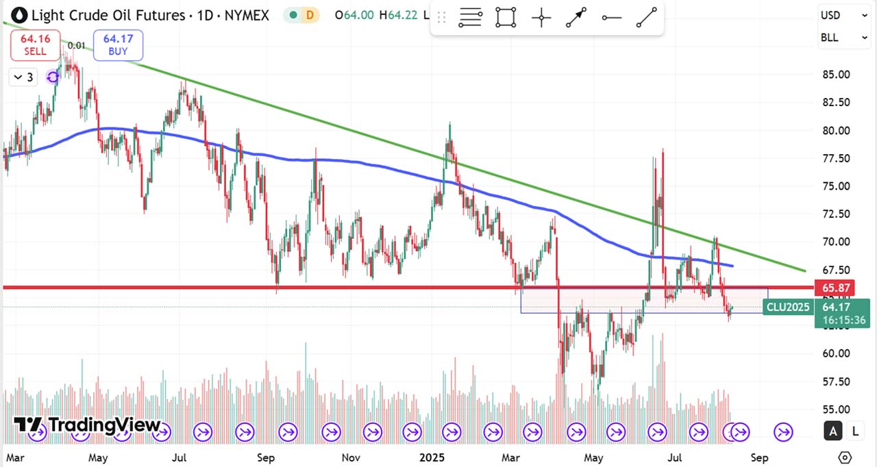Click the 1D interval in title
Image resolution: width=877 pixels, height=467 pixels.
click(x=204, y=15)
